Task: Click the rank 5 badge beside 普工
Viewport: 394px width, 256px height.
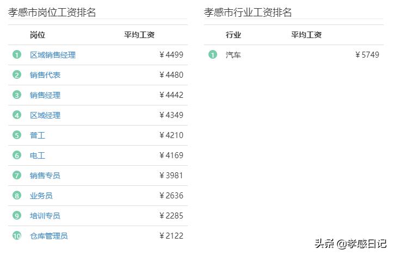Action: click(x=17, y=135)
